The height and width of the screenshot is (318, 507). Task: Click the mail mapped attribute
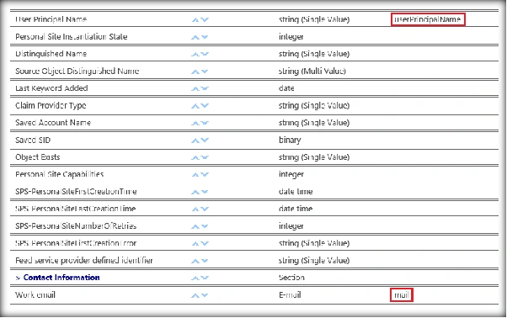[x=401, y=295]
